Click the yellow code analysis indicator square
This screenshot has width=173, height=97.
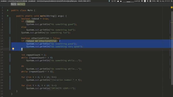coord(172,7)
